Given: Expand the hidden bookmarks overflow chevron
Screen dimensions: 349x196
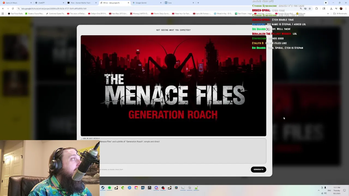Looking at the screenshot, I should pos(328,14).
